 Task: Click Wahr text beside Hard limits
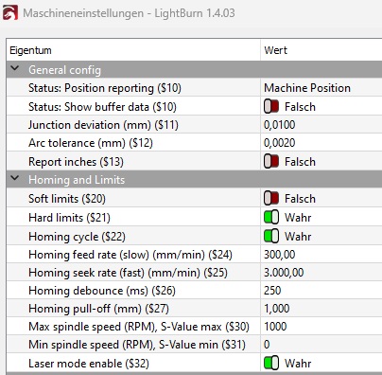(298, 218)
